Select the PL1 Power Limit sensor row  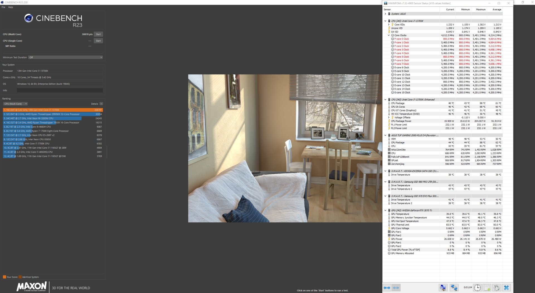[x=443, y=125]
